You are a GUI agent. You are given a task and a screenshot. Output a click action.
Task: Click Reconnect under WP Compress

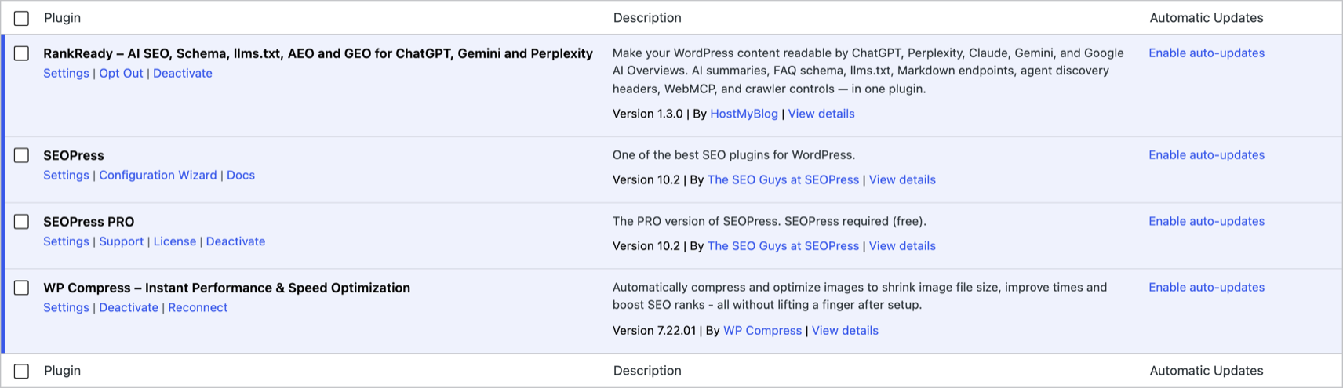[x=198, y=307]
